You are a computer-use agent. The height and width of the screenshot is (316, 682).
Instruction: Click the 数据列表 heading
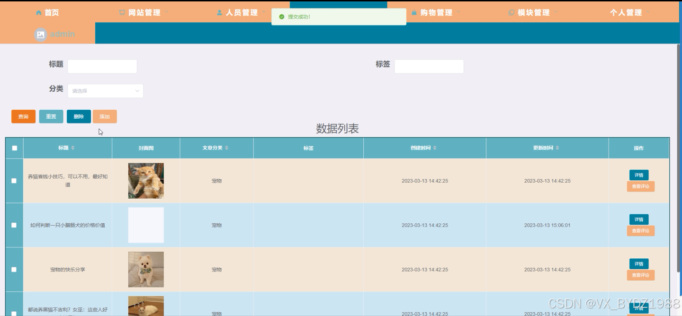[x=337, y=129]
